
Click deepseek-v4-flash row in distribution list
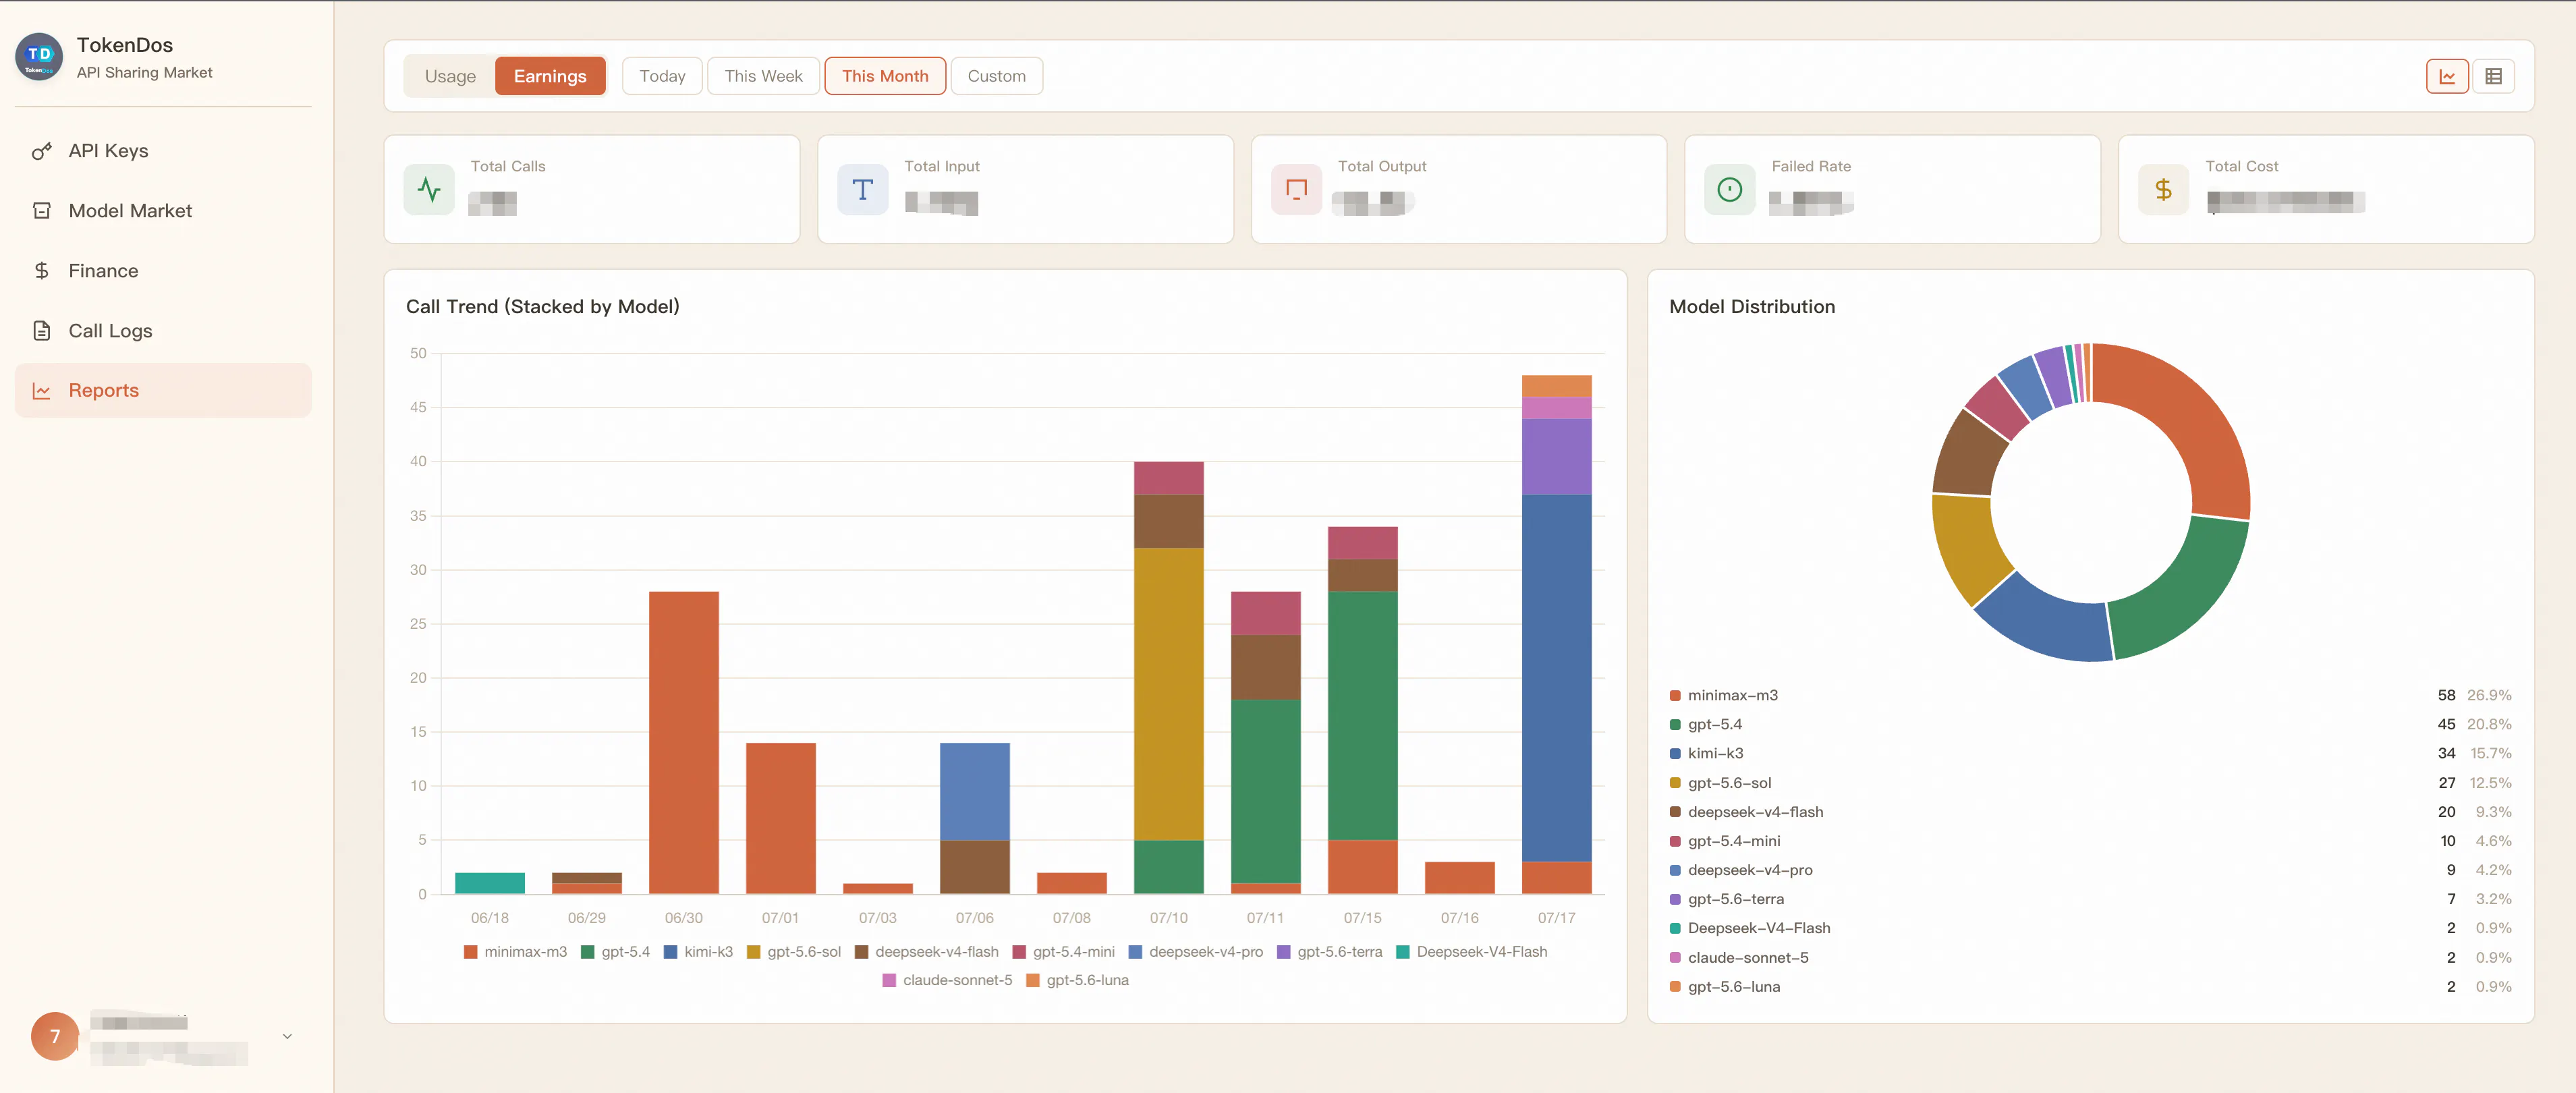2090,812
